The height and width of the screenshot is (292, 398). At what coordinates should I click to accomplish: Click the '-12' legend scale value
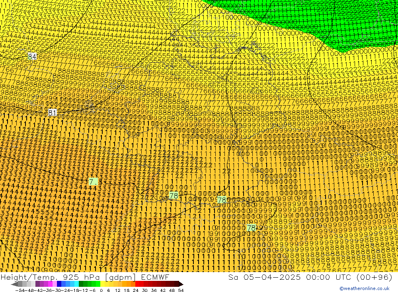point(84,290)
